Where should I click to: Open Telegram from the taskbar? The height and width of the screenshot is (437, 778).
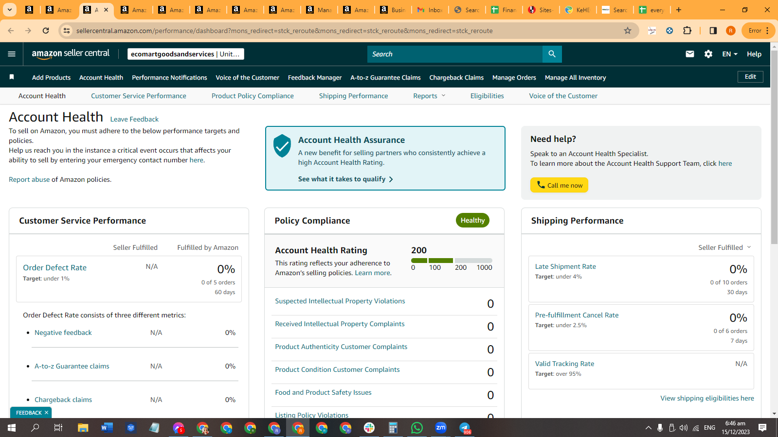pyautogui.click(x=465, y=428)
